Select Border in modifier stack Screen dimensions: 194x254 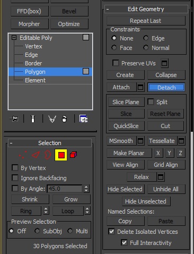[x=33, y=63]
